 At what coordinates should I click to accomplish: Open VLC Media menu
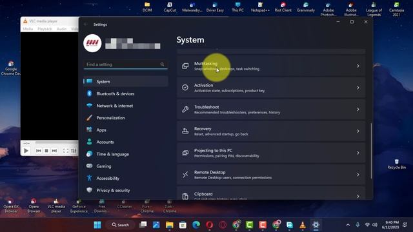point(28,29)
